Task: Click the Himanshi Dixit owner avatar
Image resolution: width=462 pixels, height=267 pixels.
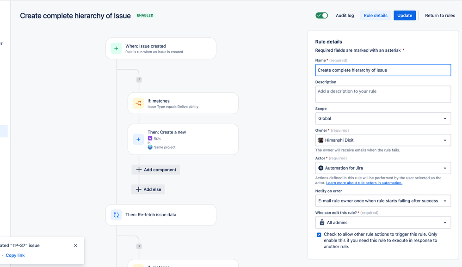Action: tap(321, 140)
